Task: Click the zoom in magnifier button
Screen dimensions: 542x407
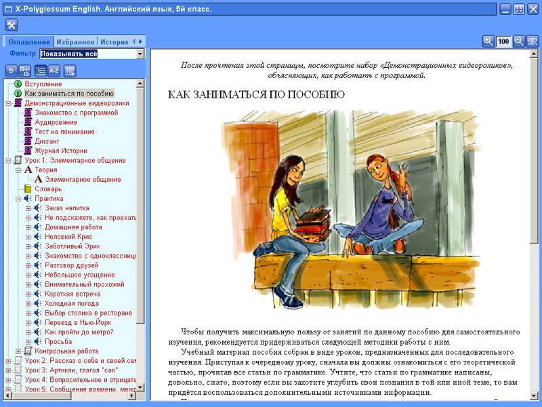Action: 488,41
